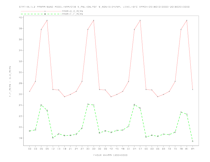
Task: Click the 51 forecast hour label on horizontal axis
Action: [x=129, y=149]
